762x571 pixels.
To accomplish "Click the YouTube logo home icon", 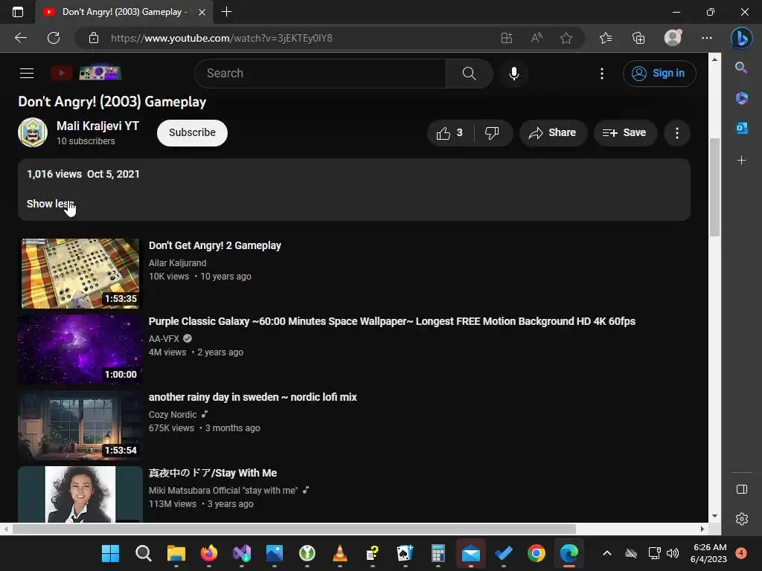I will click(x=86, y=74).
